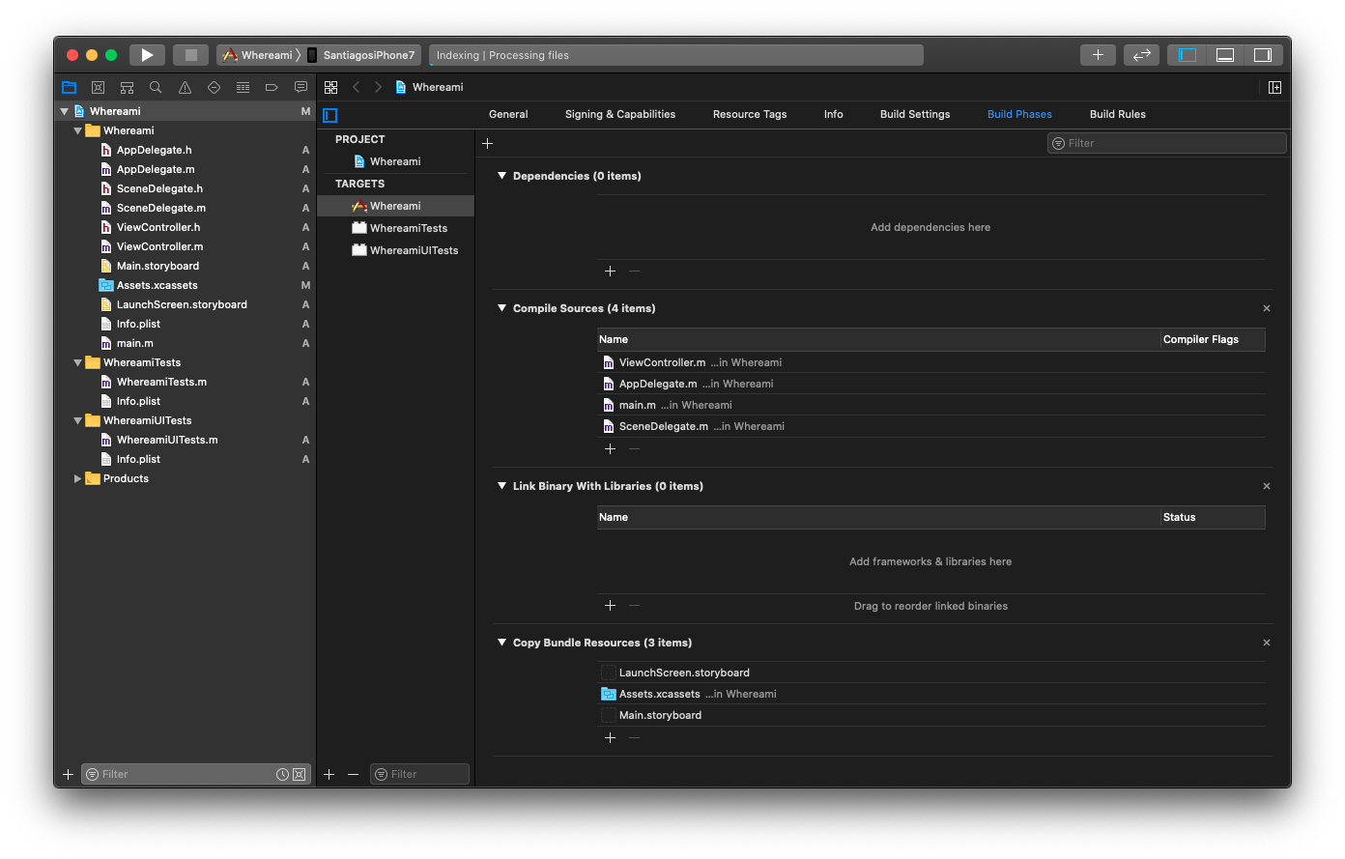1345x859 pixels.
Task: Open the Build Settings tab
Action: click(x=915, y=114)
